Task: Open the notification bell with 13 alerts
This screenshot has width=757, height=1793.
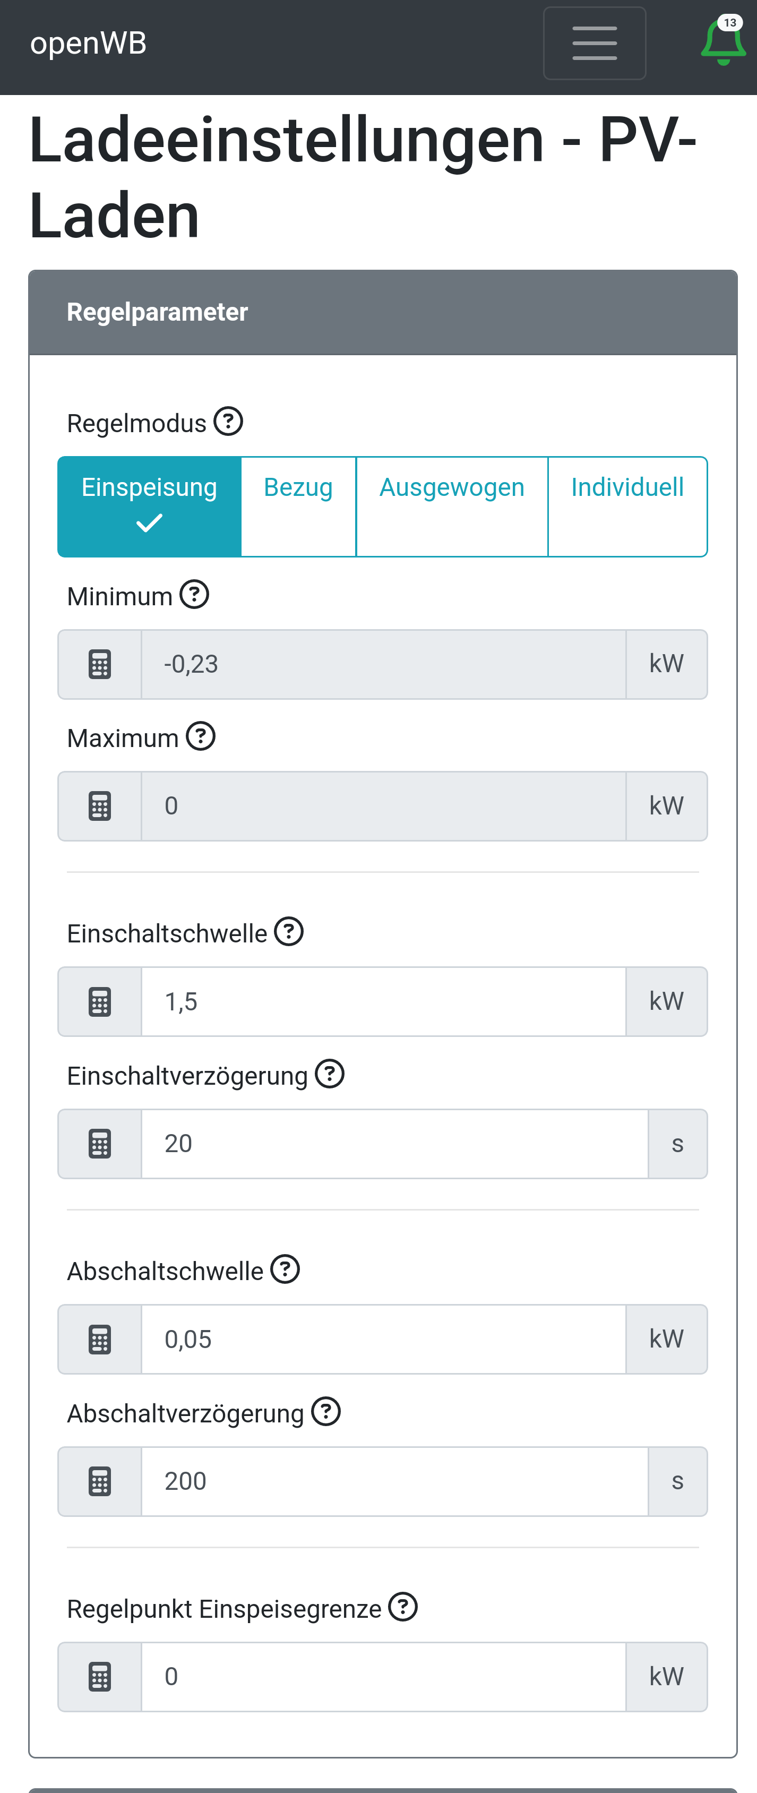Action: [723, 42]
